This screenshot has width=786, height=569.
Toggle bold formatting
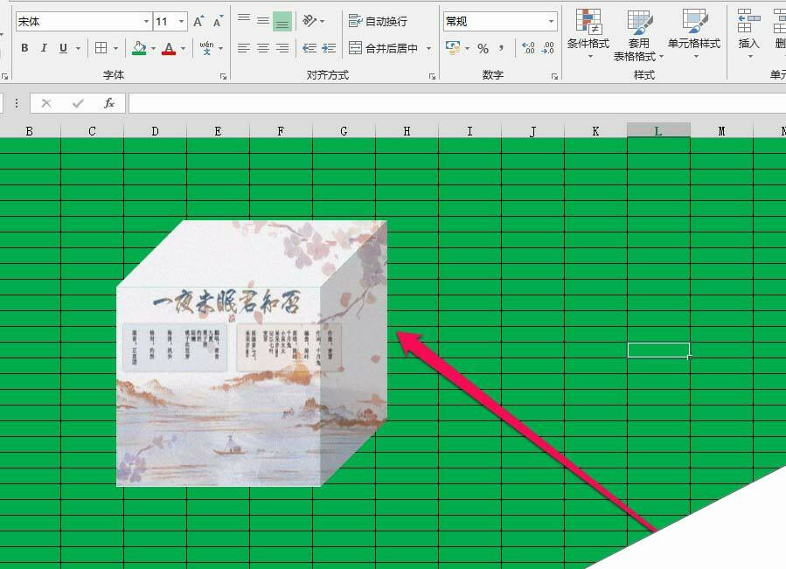24,48
